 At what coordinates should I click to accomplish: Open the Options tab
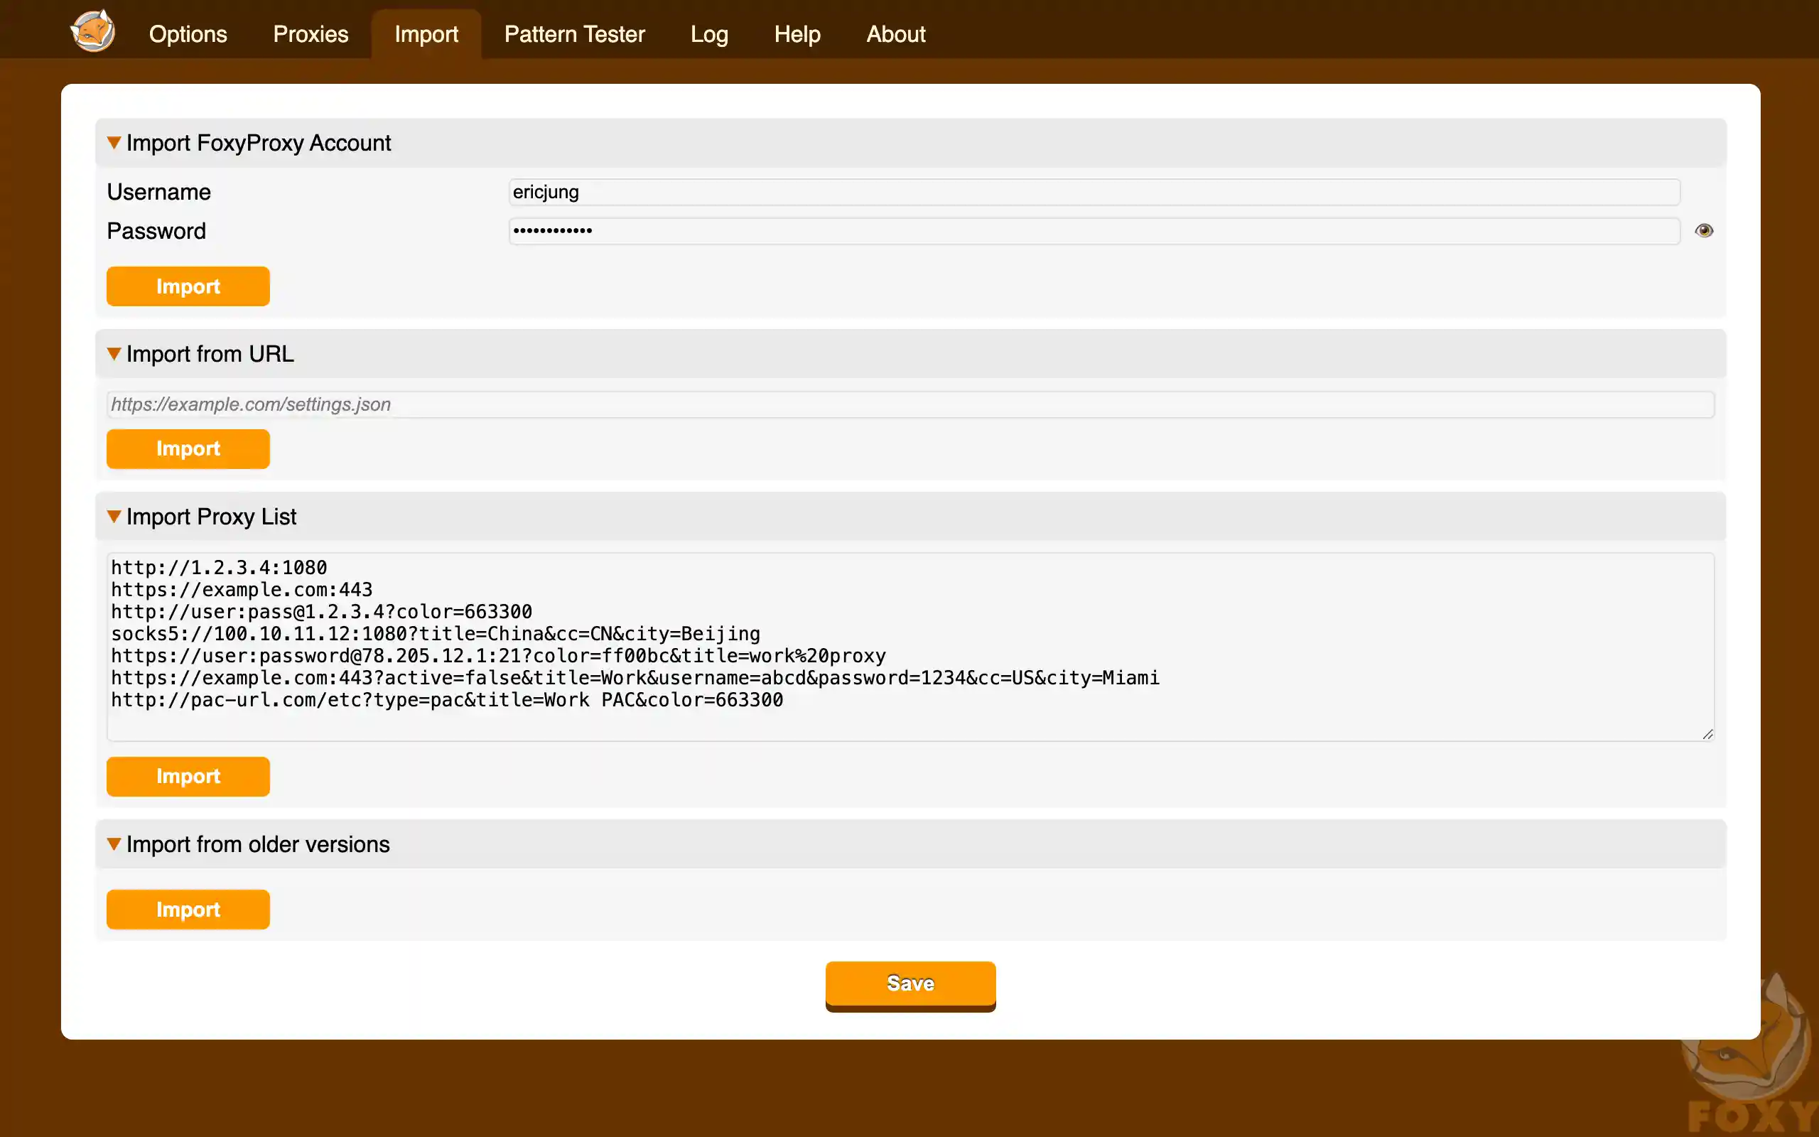tap(188, 34)
